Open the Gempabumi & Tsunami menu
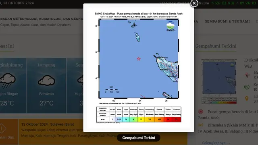Screen dimensions: 258x145 227,21
